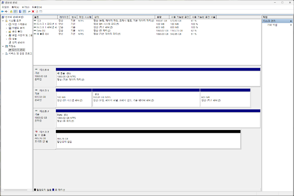Image resolution: width=294 pixels, height=196 pixels.
Task: Click the 시스템 도구 tools icon
Action: pyautogui.click(x=6, y=21)
